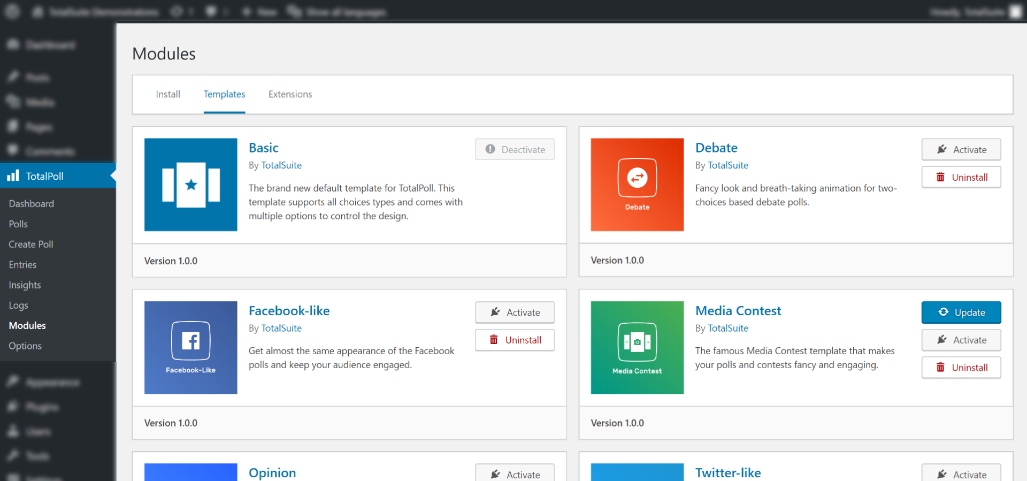Click the refresh icon on Media Contest Update
Image resolution: width=1027 pixels, height=481 pixels.
click(944, 312)
